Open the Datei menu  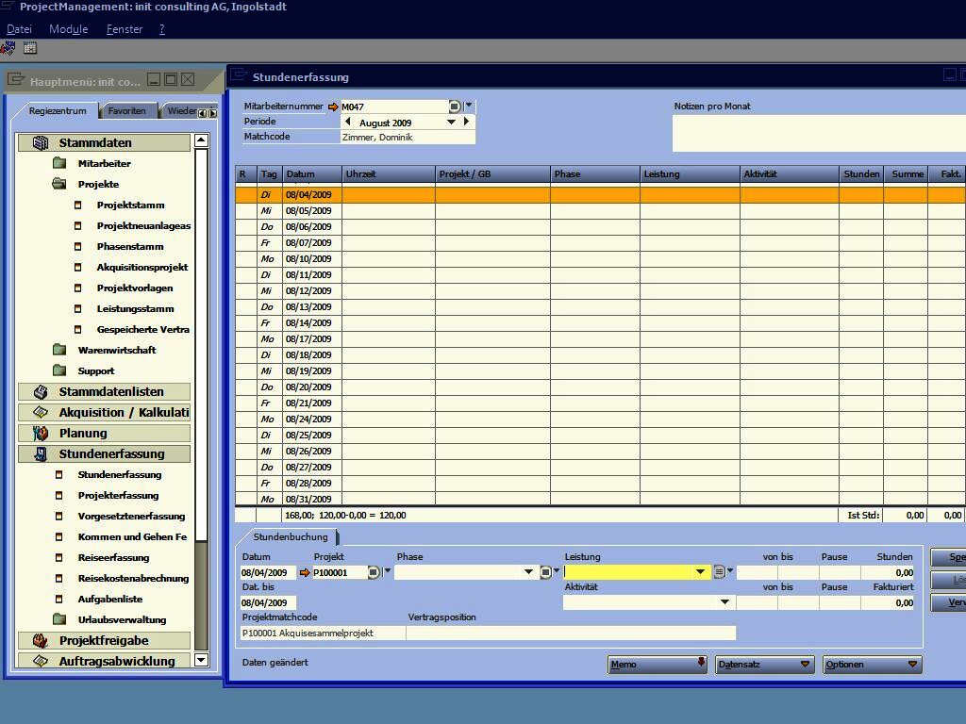[x=19, y=29]
